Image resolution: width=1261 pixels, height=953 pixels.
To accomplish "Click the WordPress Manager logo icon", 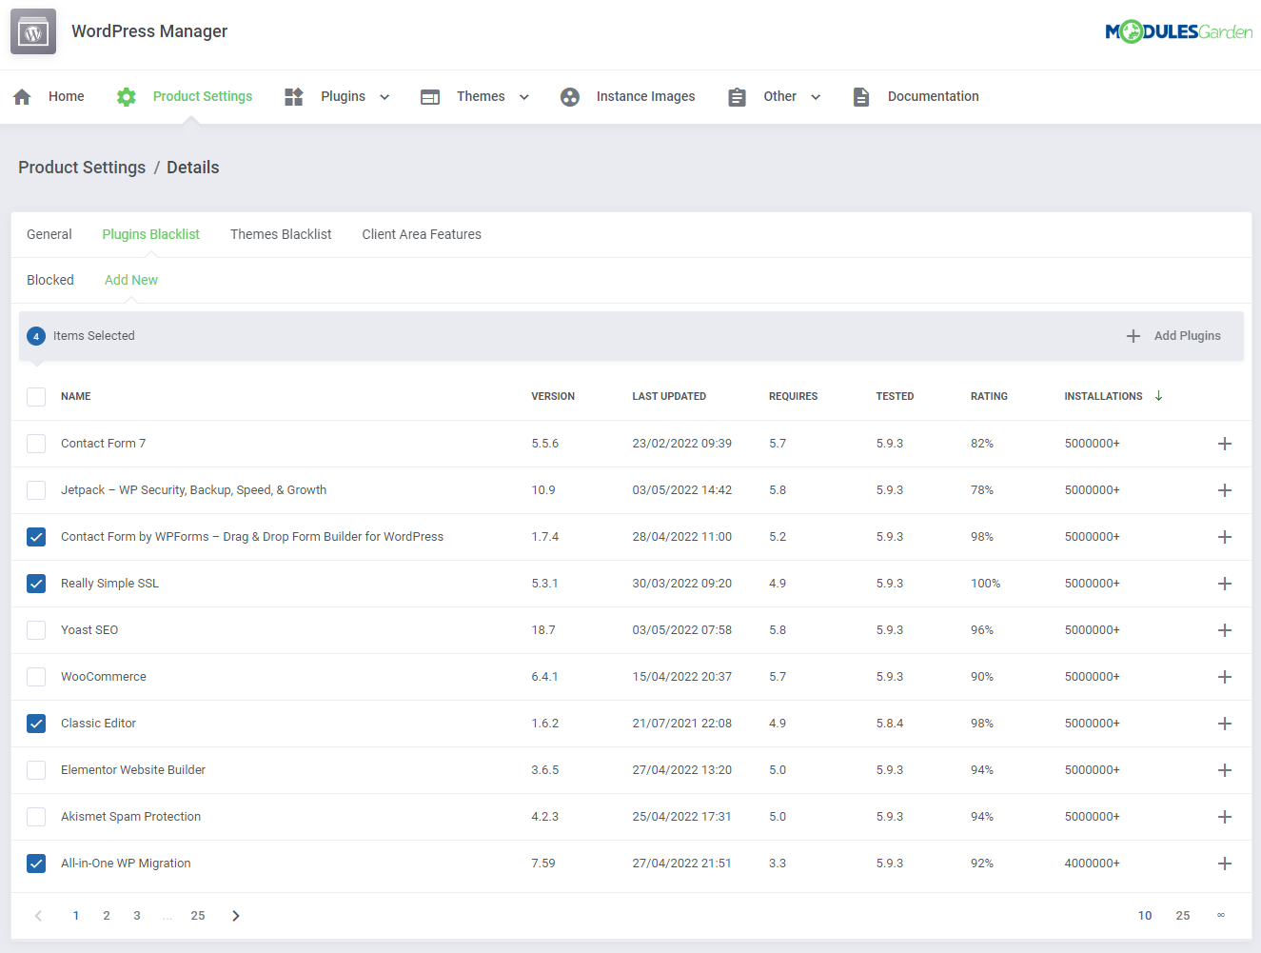I will click(33, 31).
